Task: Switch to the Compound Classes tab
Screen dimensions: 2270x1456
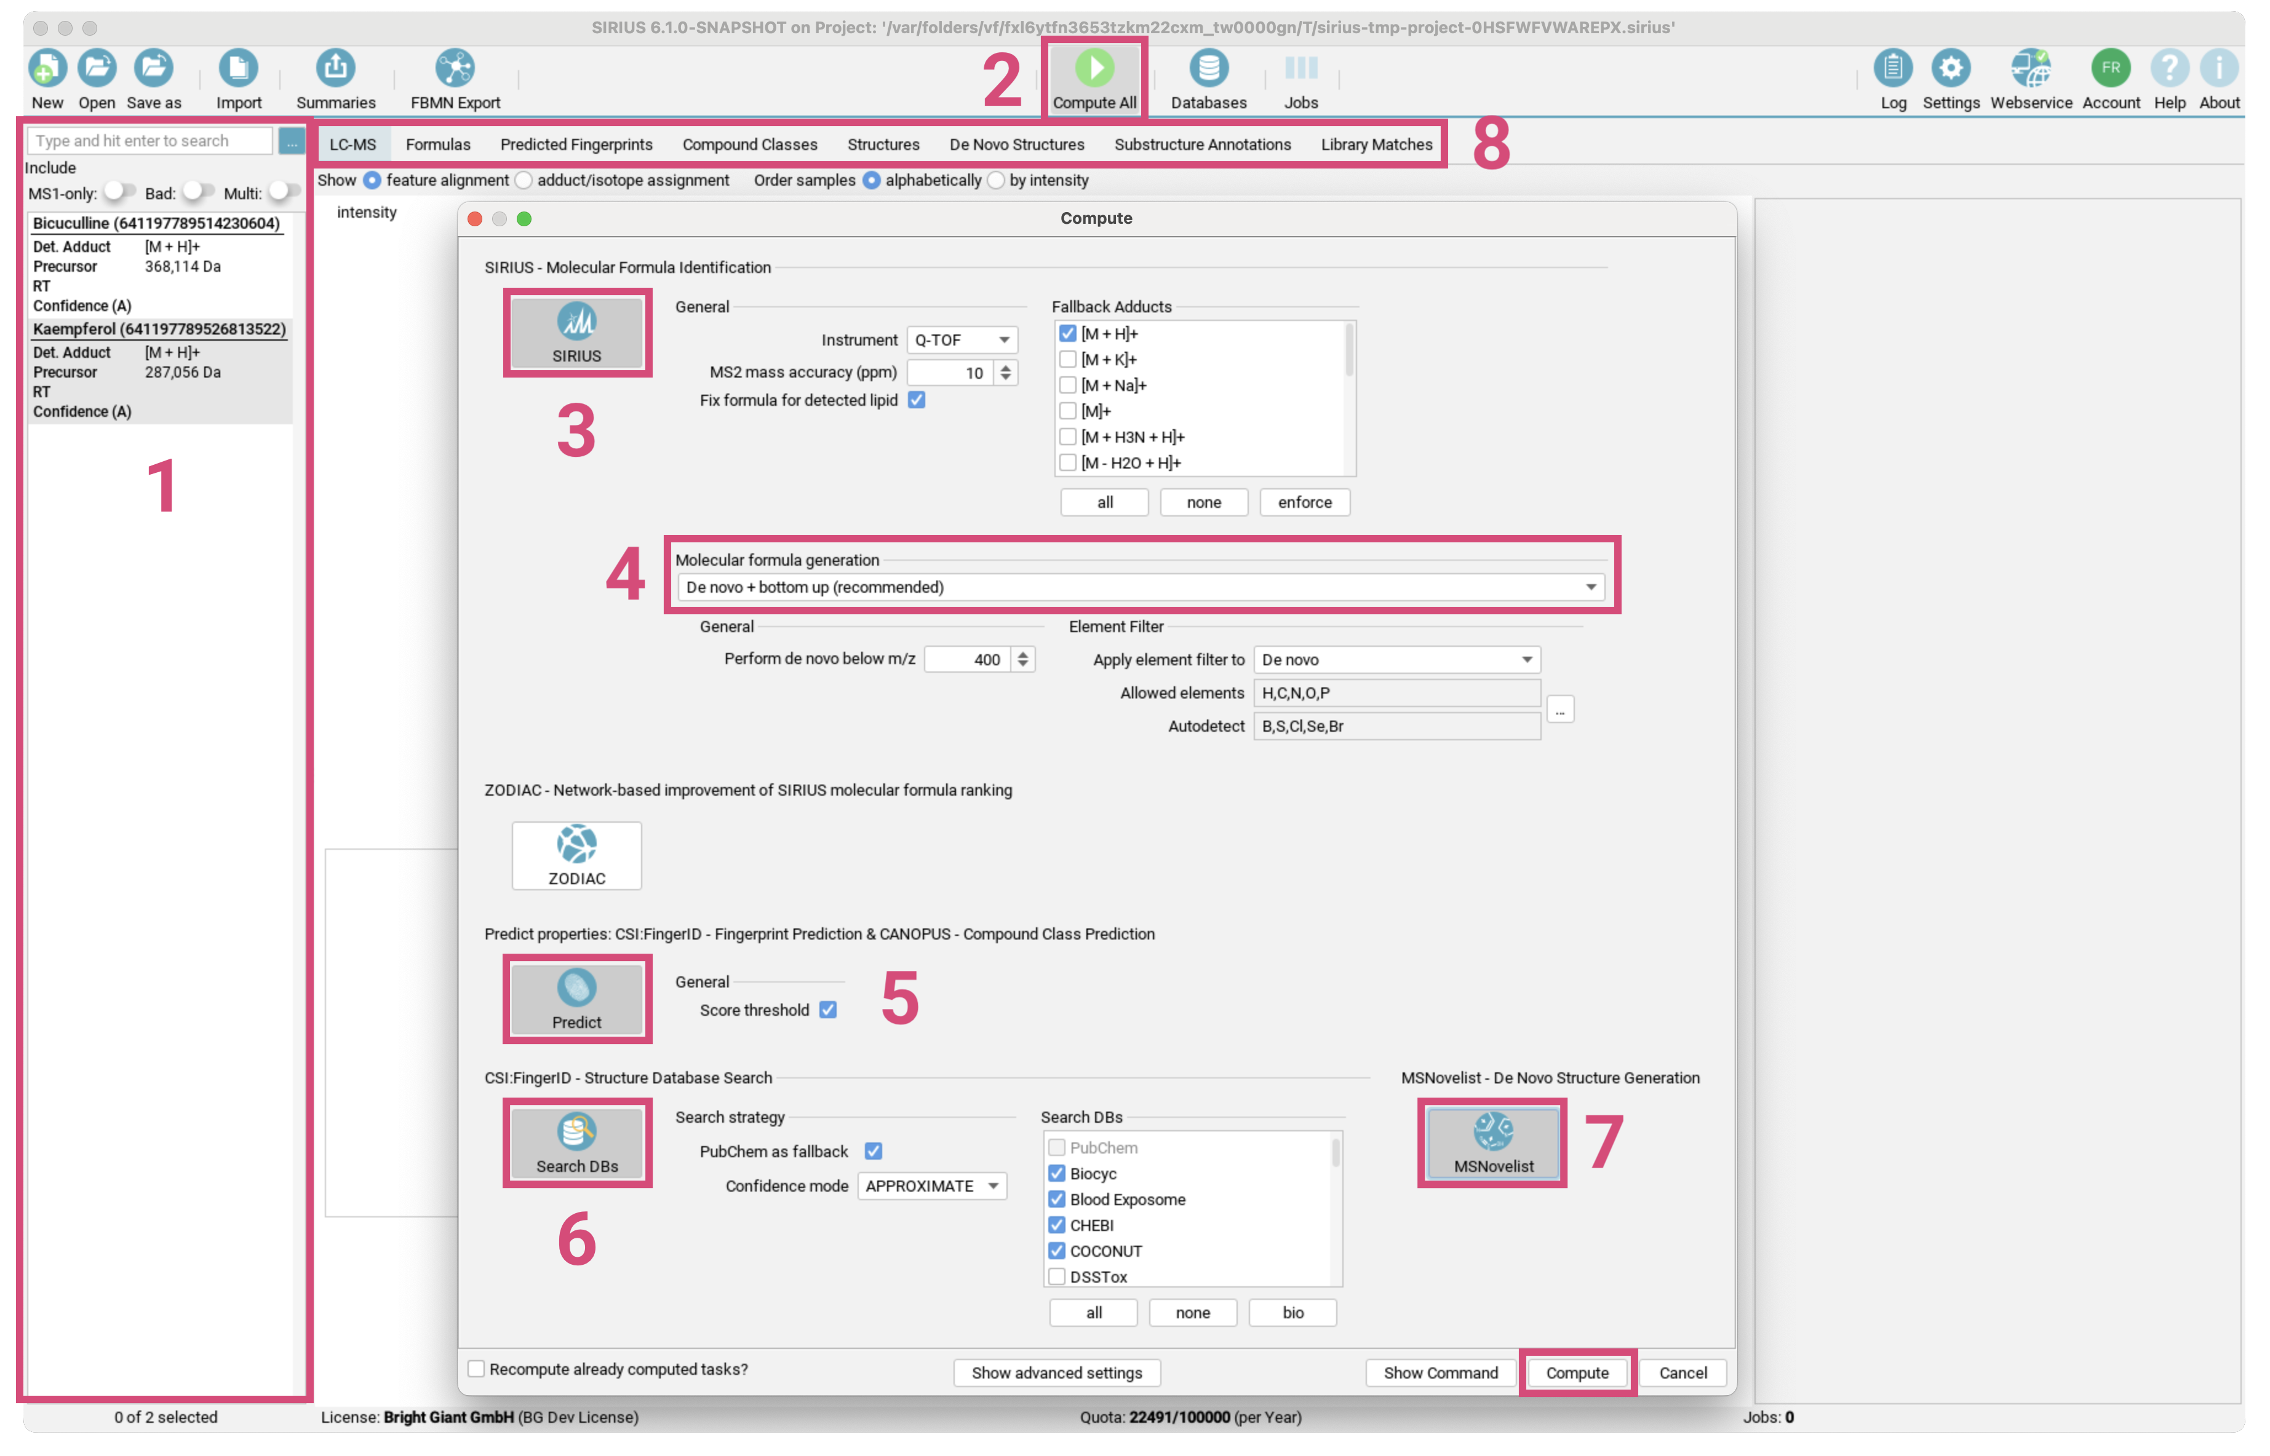Action: pos(749,144)
